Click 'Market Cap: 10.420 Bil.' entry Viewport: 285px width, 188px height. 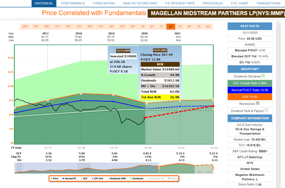[x=250, y=139]
